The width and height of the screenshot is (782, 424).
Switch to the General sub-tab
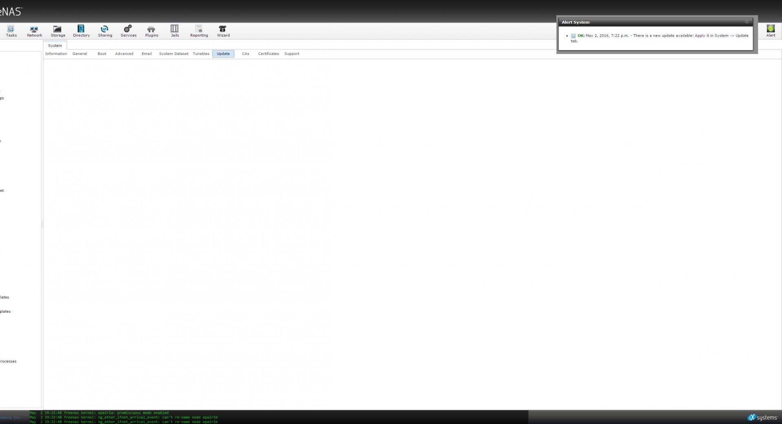pos(80,54)
